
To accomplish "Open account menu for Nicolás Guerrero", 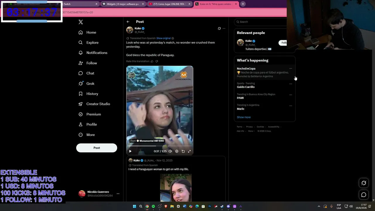I will pos(99,194).
